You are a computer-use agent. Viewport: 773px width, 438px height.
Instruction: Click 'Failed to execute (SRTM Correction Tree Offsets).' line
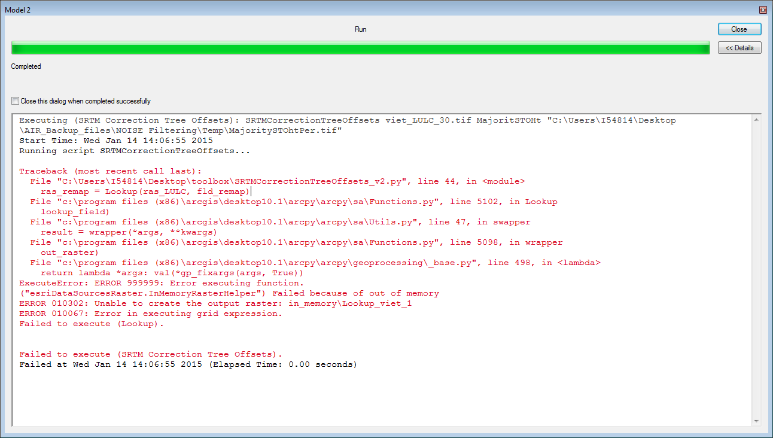click(151, 354)
